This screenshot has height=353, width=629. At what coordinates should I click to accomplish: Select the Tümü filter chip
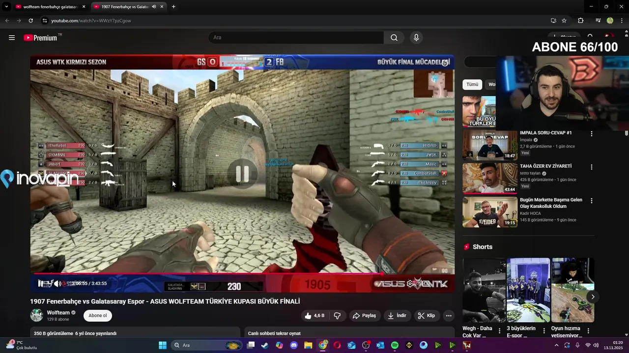(472, 84)
